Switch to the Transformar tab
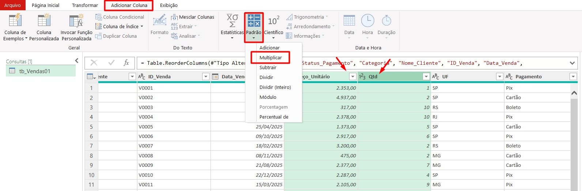The image size is (582, 191). click(85, 5)
